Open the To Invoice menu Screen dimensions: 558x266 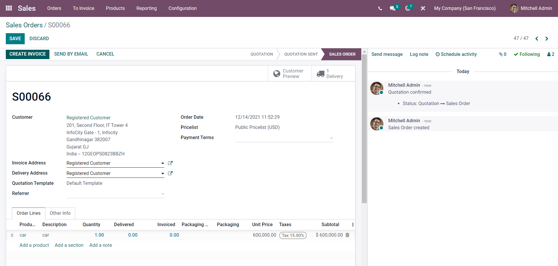tap(83, 8)
